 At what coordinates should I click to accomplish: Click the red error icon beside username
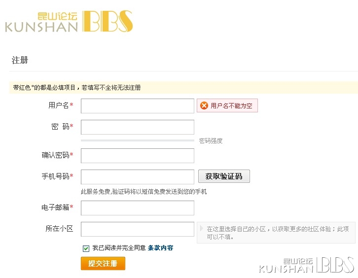click(204, 105)
